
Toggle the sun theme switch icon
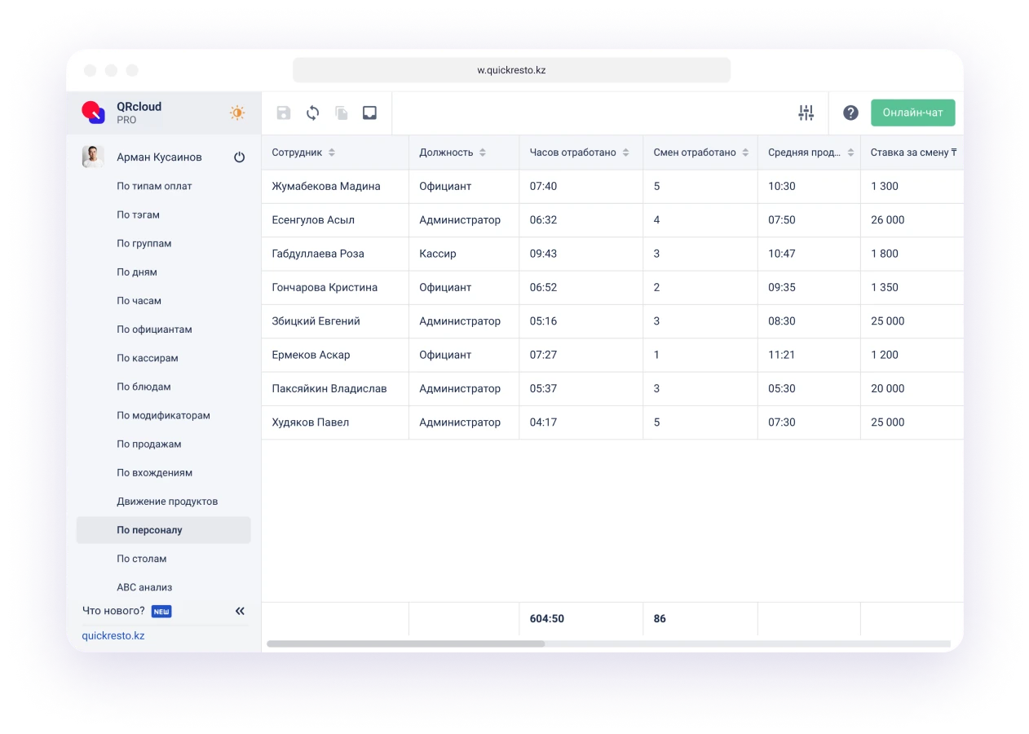(x=237, y=113)
